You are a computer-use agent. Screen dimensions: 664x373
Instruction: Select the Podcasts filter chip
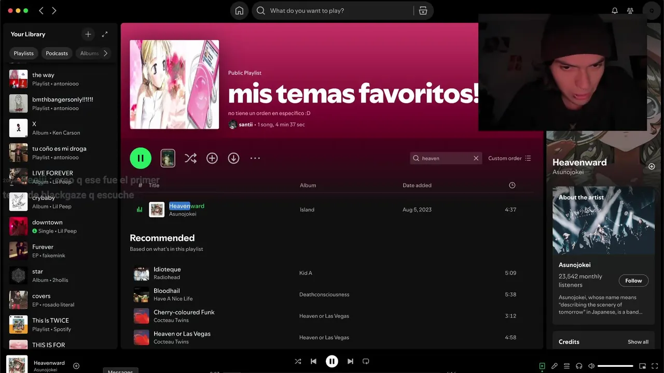pos(57,53)
